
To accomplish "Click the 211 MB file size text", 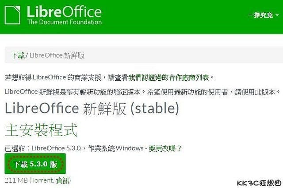I will point(15,180).
